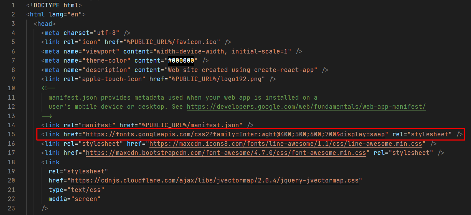Click the comment closing marker on line 13
The height and width of the screenshot is (215, 471).
coord(47,116)
